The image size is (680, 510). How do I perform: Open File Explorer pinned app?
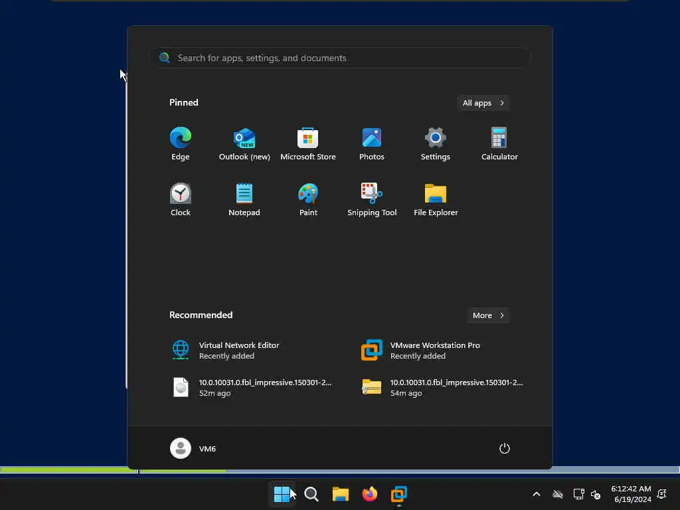(436, 199)
